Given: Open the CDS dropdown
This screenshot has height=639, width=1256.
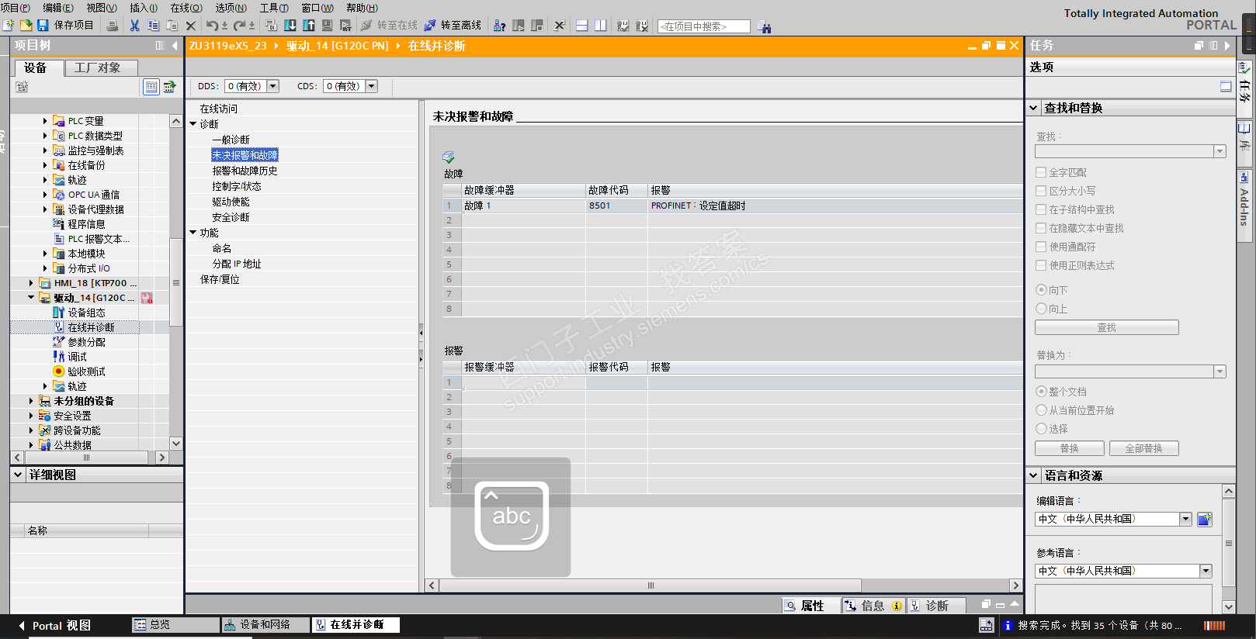Looking at the screenshot, I should pos(372,86).
